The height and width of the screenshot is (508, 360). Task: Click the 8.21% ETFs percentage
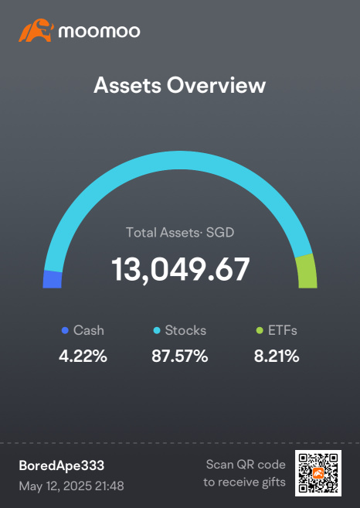[x=277, y=356]
